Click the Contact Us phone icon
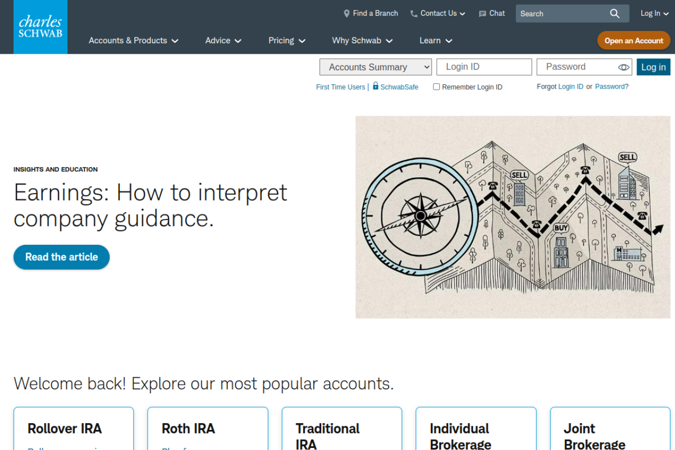This screenshot has height=450, width=675. click(414, 14)
